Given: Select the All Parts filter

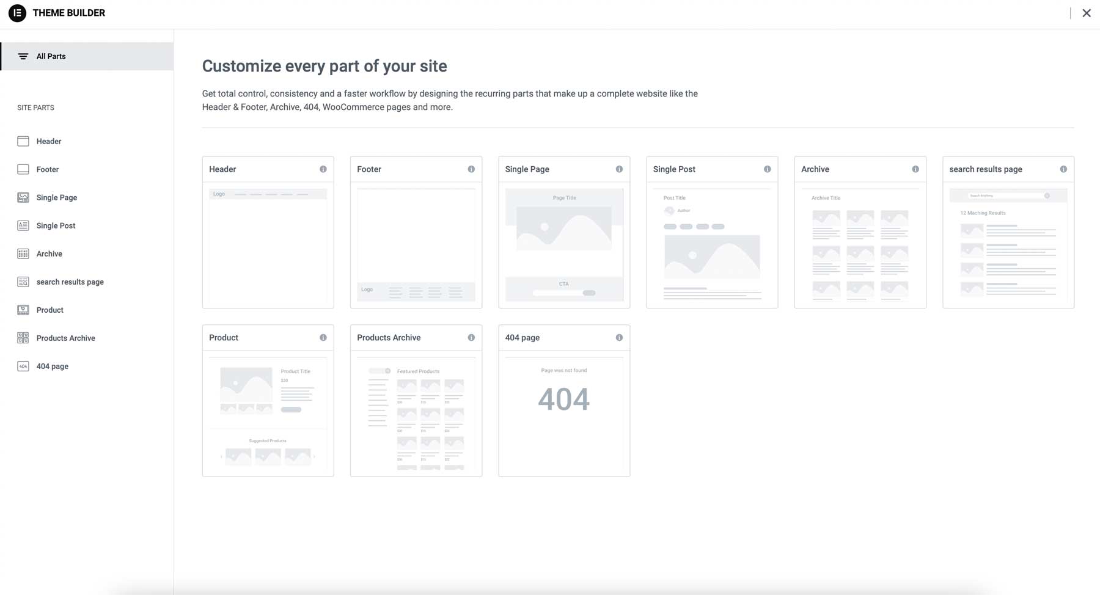Looking at the screenshot, I should 51,56.
